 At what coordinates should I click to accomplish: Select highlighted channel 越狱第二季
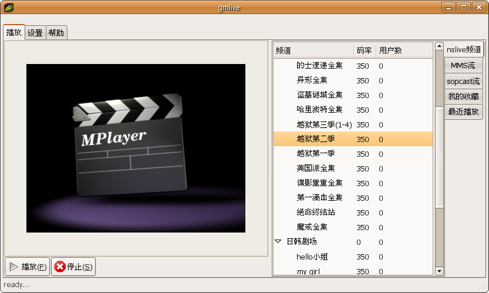[353, 139]
